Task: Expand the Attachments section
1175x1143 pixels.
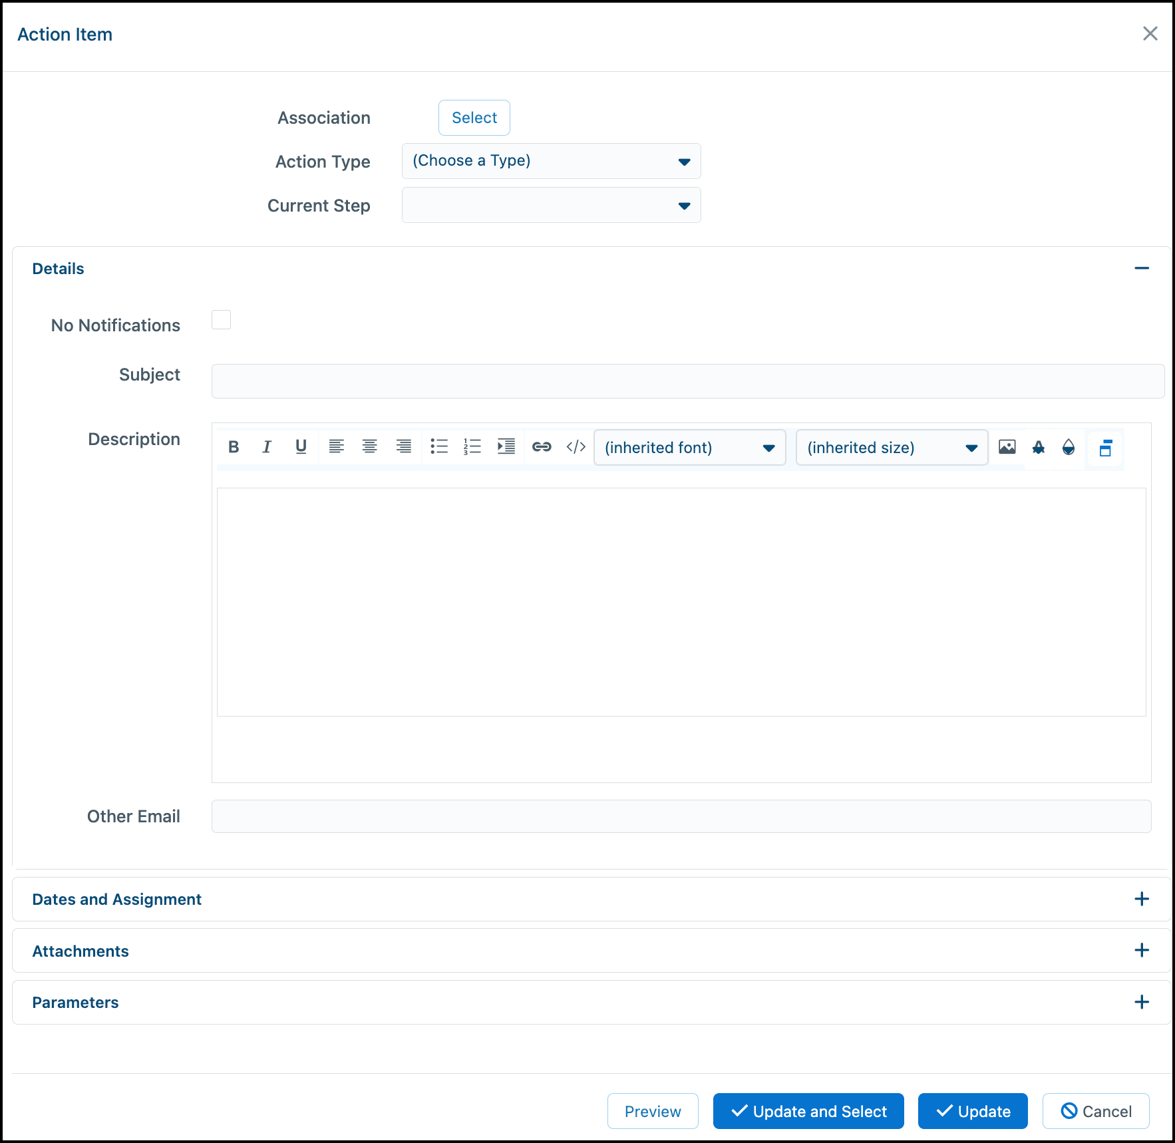Action: (x=1142, y=950)
